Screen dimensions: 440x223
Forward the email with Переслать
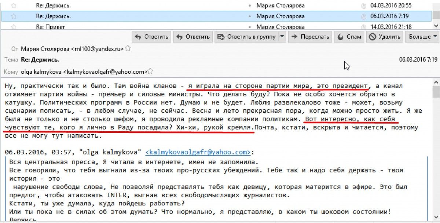coord(310,37)
